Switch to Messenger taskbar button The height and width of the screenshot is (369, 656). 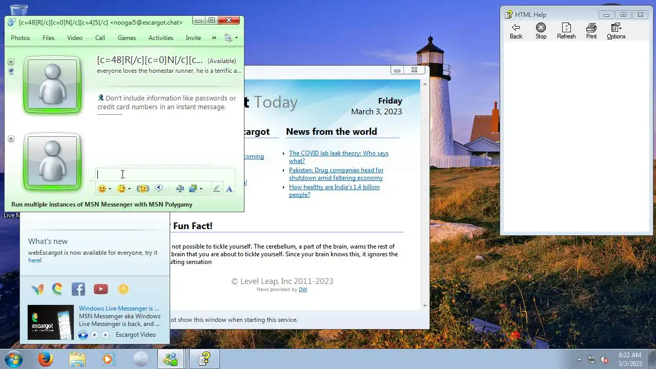click(x=171, y=359)
